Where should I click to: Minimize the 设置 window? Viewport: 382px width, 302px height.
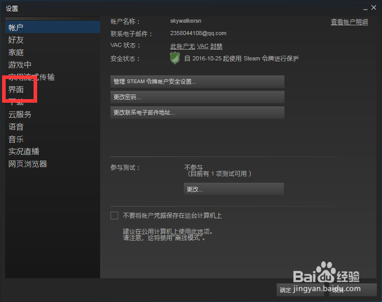pos(365,9)
